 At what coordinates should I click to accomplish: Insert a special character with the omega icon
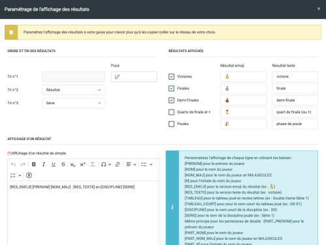coord(104,164)
